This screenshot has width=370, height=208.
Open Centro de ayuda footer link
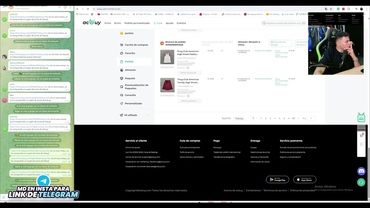[133, 148]
